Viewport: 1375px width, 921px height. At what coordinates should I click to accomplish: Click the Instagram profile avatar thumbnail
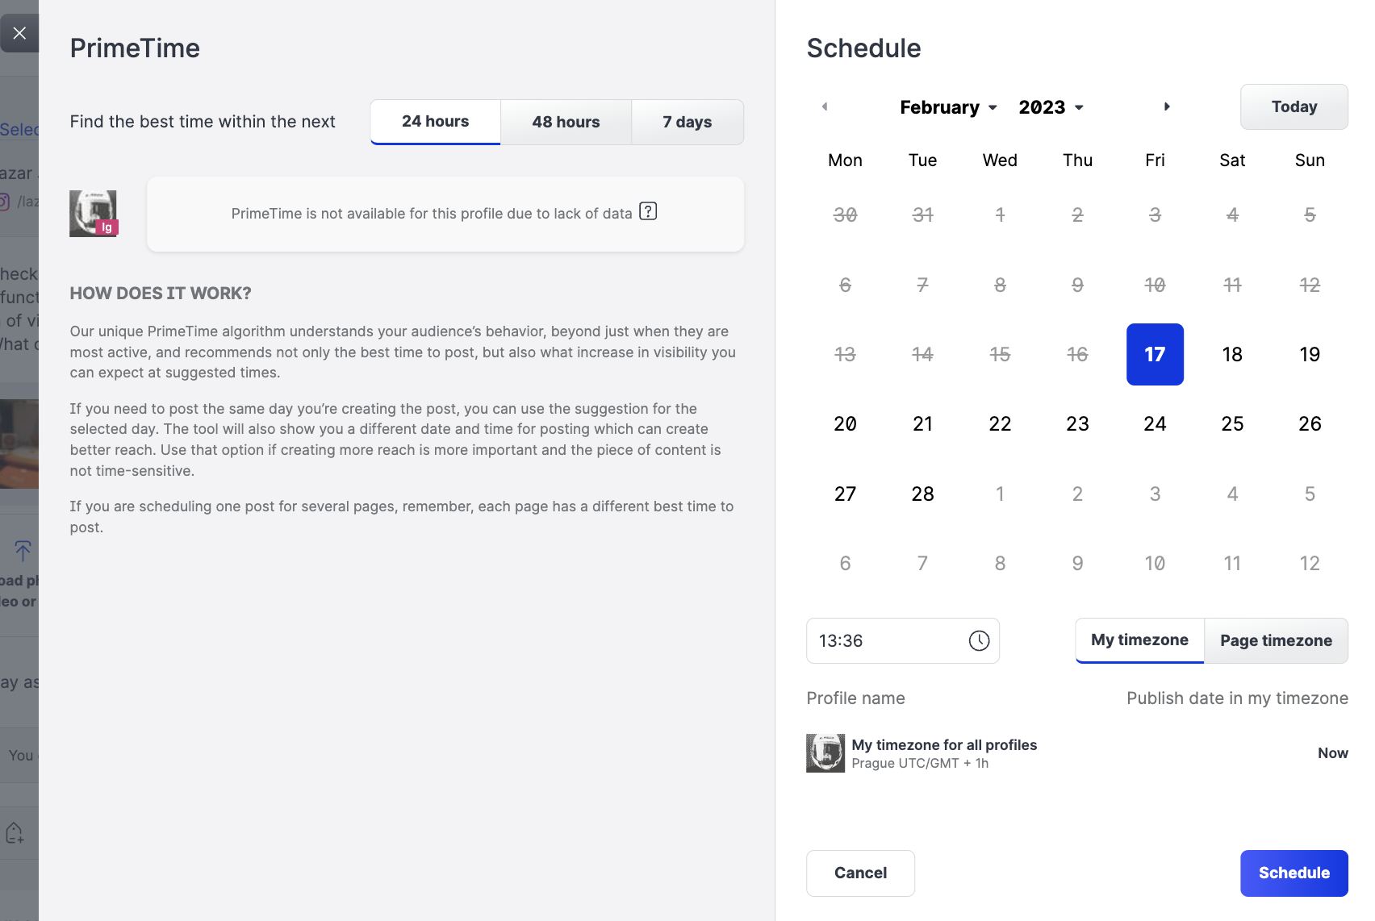(x=93, y=214)
